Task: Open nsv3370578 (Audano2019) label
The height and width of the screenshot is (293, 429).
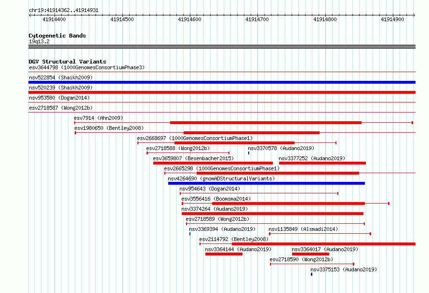Action: pos(281,148)
